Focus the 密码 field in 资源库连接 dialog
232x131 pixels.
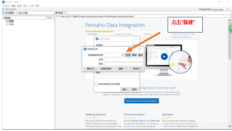point(117,76)
